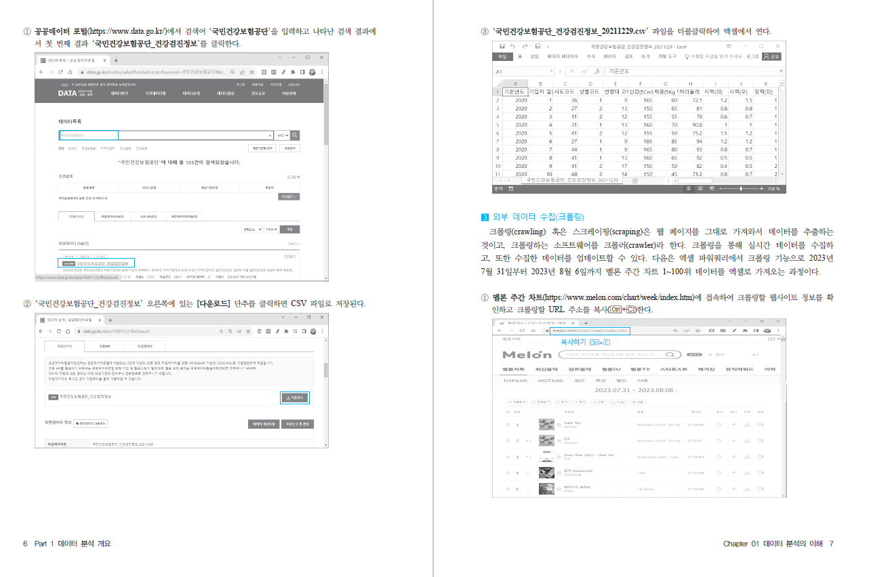Open the 데이터찾기 navigation menu
869x577 pixels.
coord(119,93)
